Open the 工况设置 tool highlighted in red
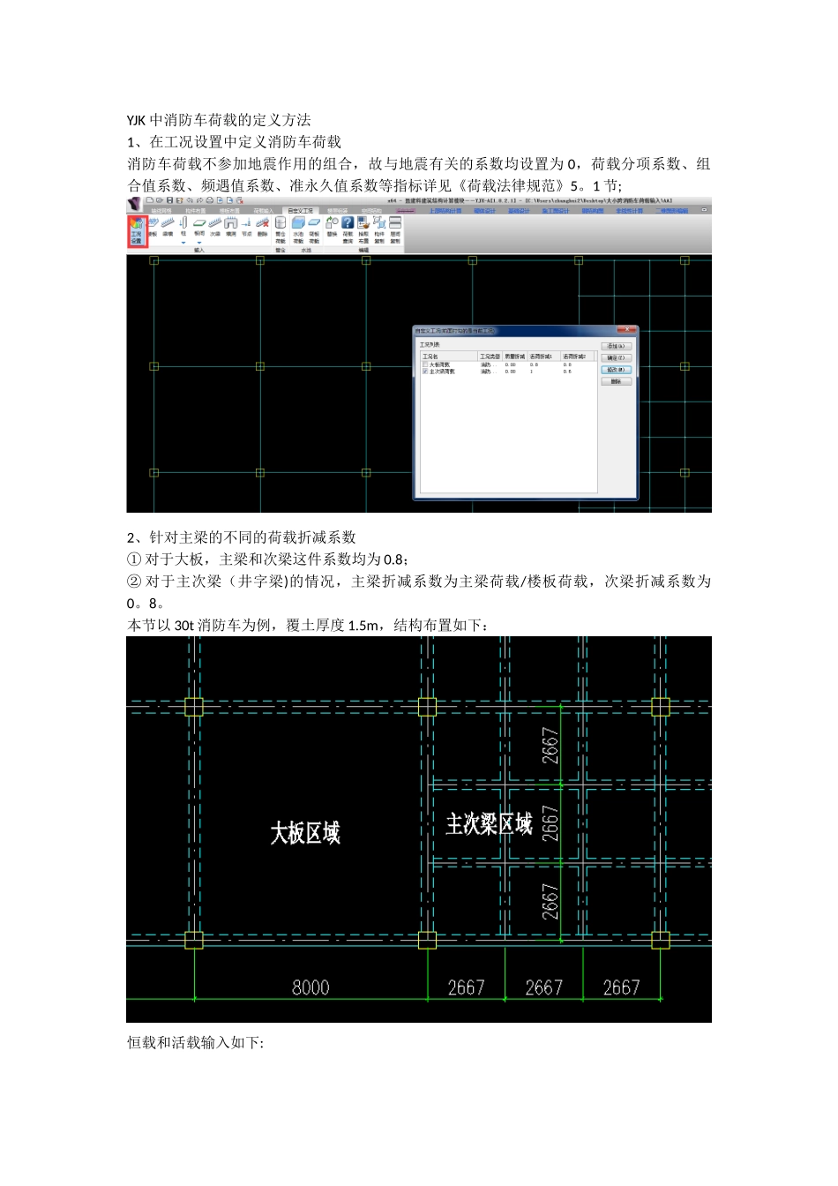 (137, 229)
